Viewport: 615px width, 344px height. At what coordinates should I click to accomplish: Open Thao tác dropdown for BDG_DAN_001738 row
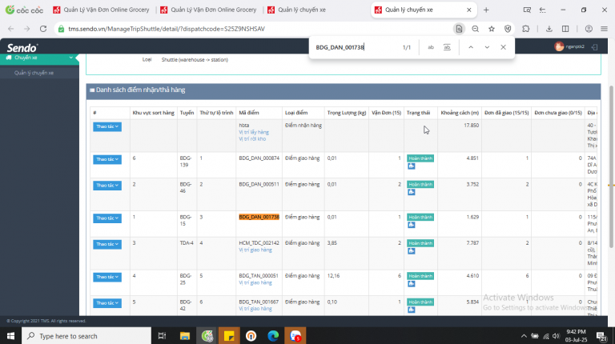[x=107, y=218]
